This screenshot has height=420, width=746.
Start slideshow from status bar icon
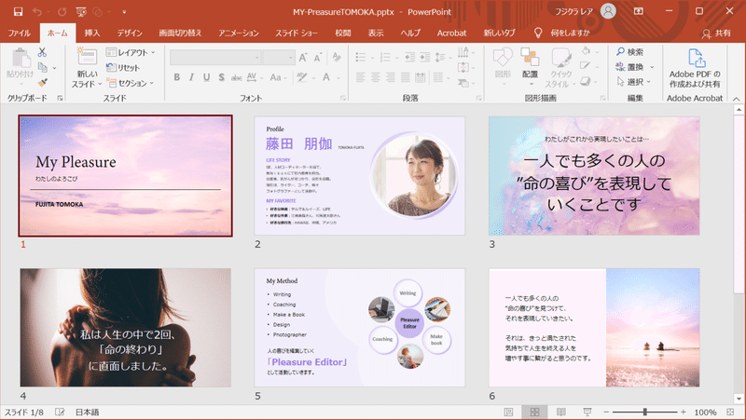(587, 412)
